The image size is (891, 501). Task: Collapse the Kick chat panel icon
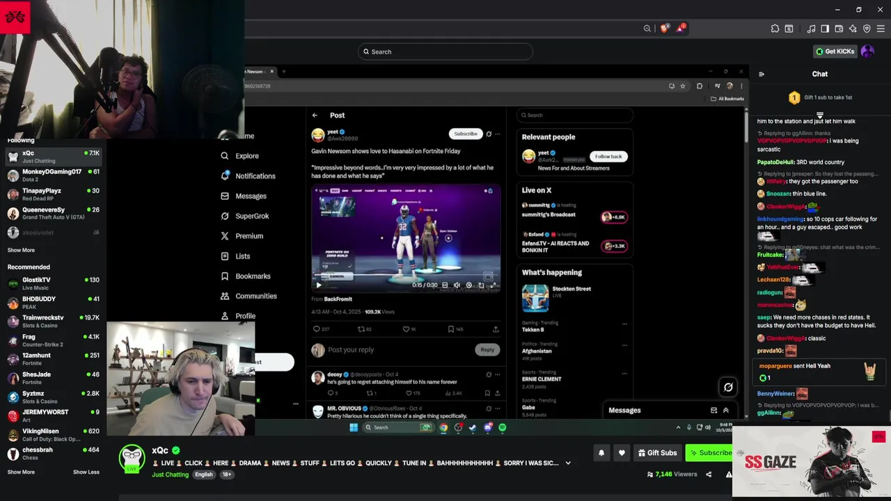point(762,74)
